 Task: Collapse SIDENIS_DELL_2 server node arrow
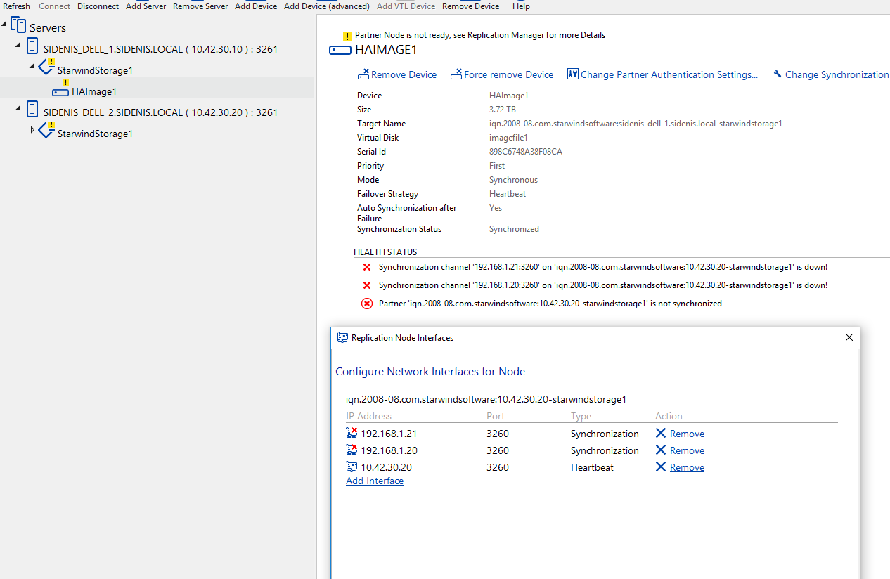click(18, 109)
